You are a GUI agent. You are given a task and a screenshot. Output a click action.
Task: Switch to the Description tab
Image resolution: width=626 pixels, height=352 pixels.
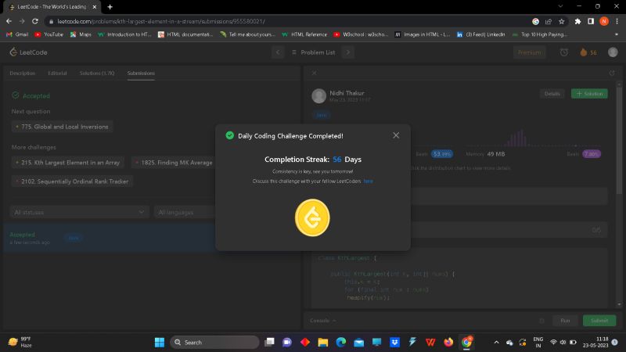(x=23, y=73)
